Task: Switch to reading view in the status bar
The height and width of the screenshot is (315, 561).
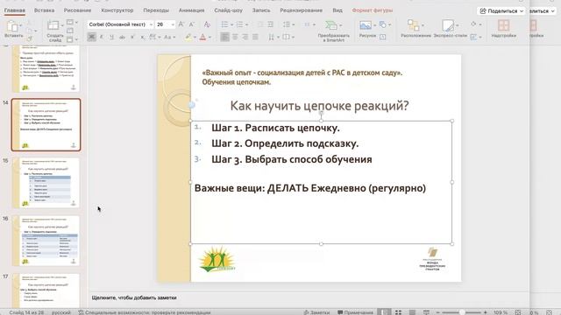Action: 412,312
